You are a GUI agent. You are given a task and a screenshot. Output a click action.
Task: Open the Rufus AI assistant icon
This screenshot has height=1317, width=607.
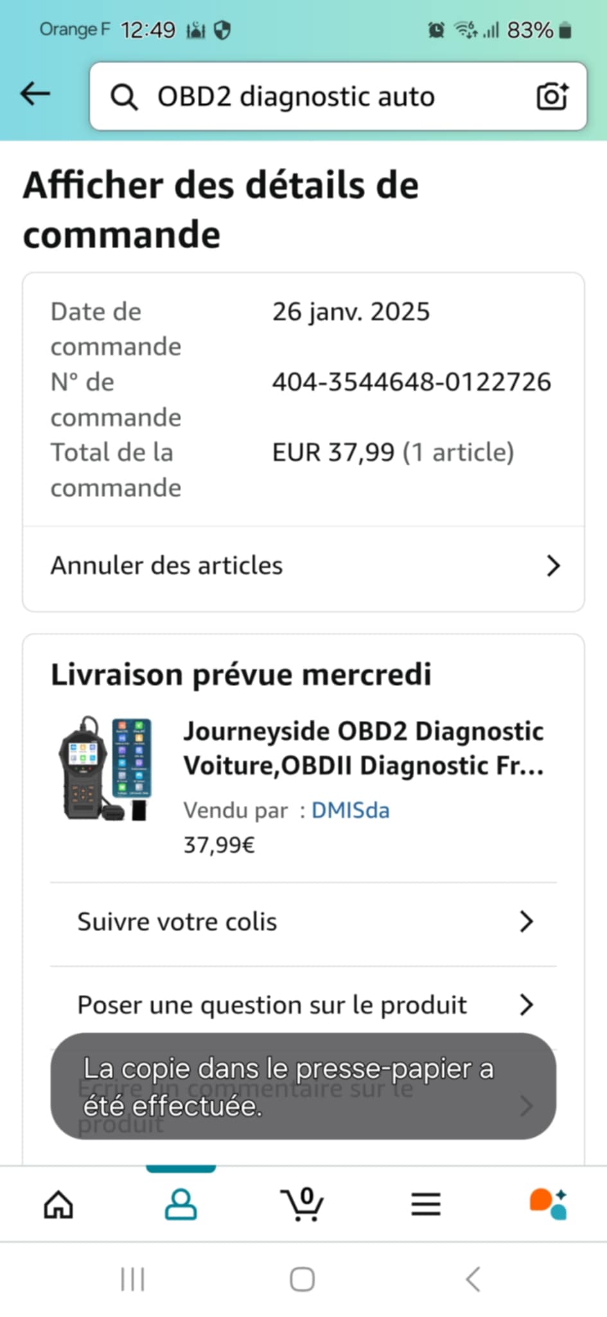click(x=548, y=1204)
